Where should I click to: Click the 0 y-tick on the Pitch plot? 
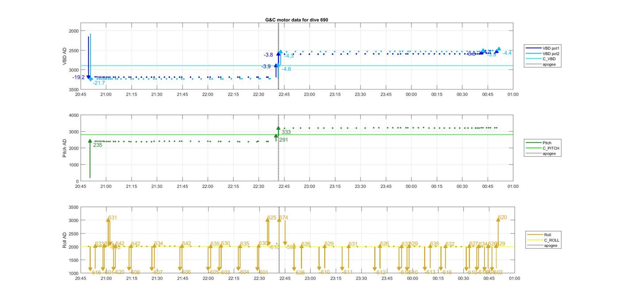coord(77,182)
